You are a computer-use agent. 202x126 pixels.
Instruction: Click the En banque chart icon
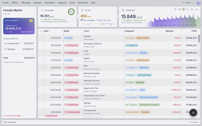42,10
